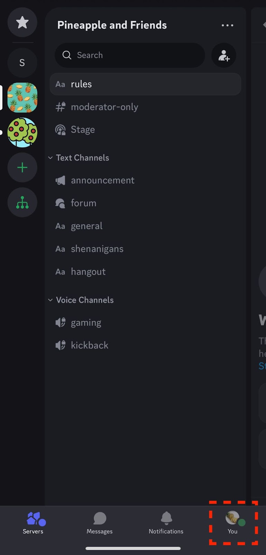Open the moderator-only channel
The width and height of the screenshot is (266, 555).
tap(104, 107)
